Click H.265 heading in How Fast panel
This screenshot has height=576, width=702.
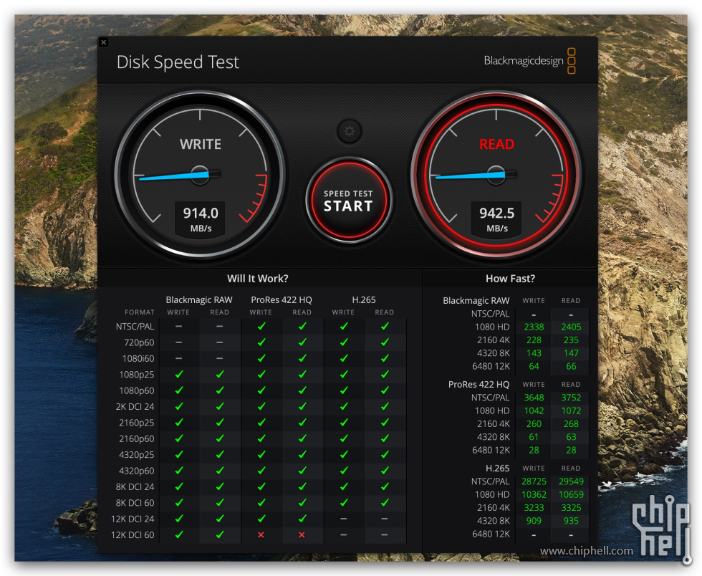[497, 468]
